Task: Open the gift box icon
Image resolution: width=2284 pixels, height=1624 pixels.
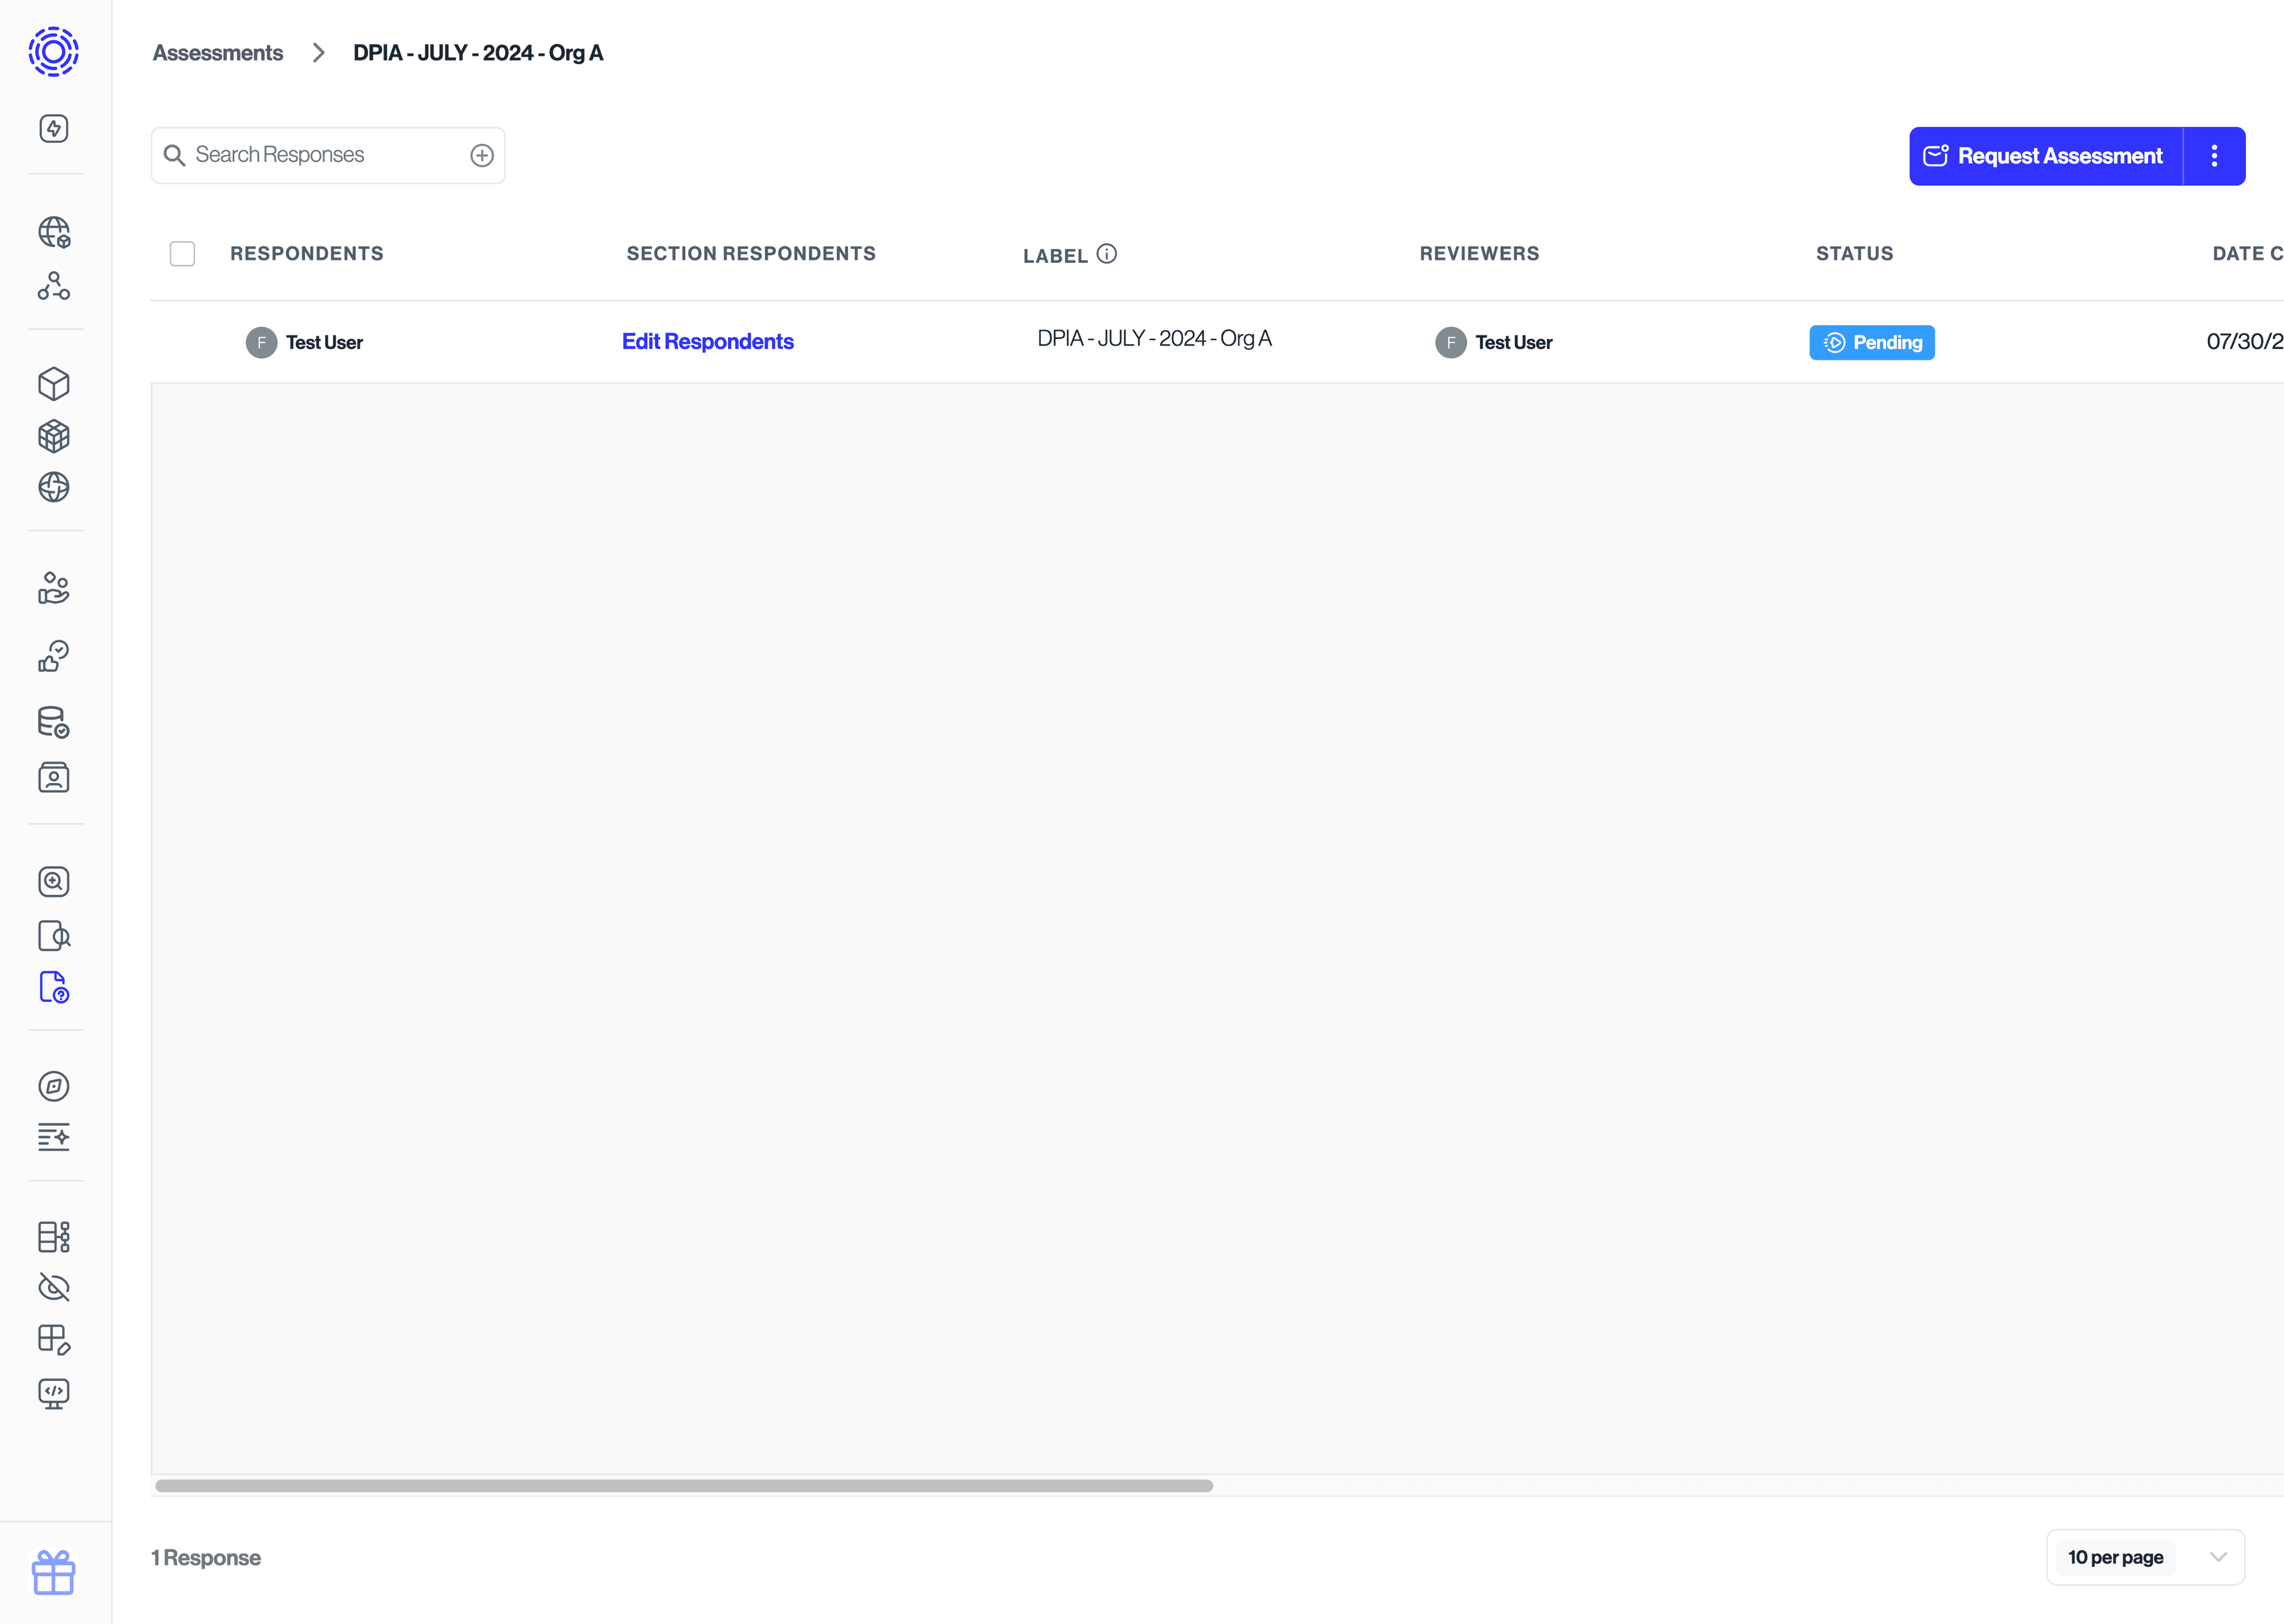Action: tap(54, 1572)
